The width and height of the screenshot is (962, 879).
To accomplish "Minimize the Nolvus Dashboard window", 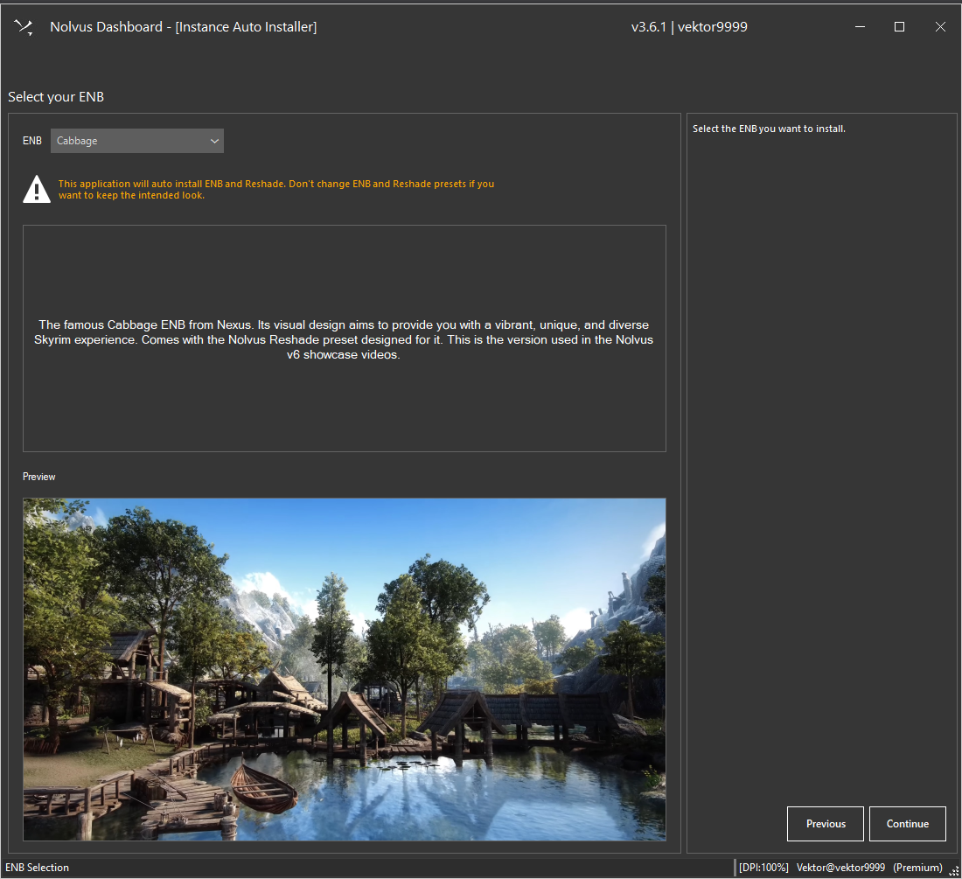I will coord(861,27).
